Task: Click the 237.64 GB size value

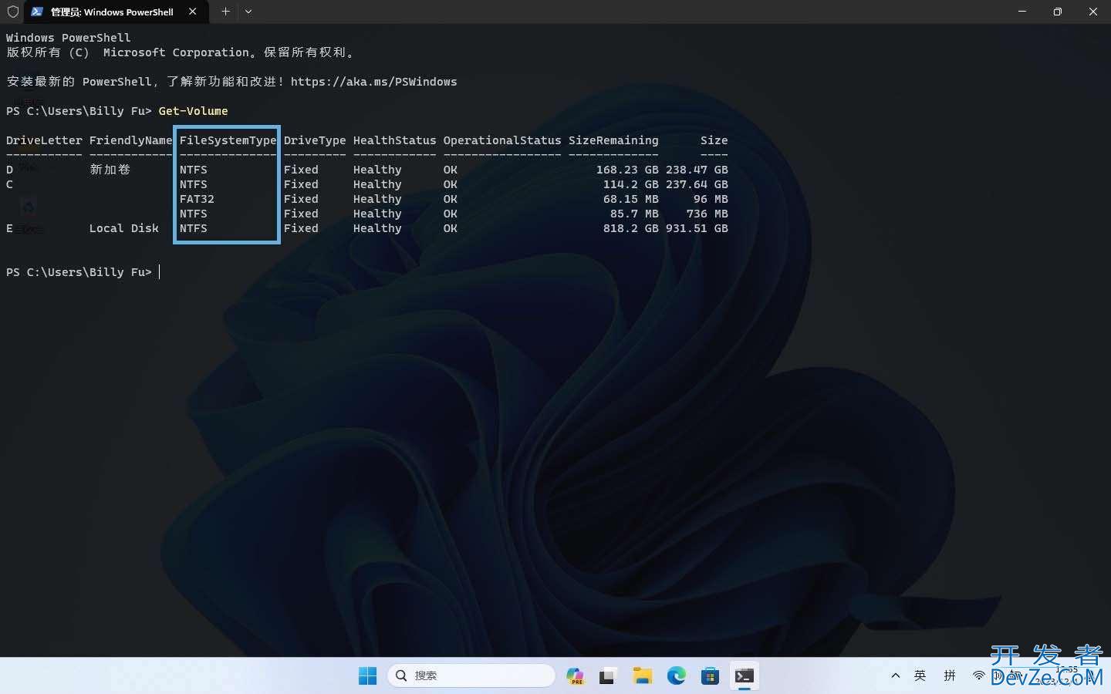Action: tap(697, 184)
